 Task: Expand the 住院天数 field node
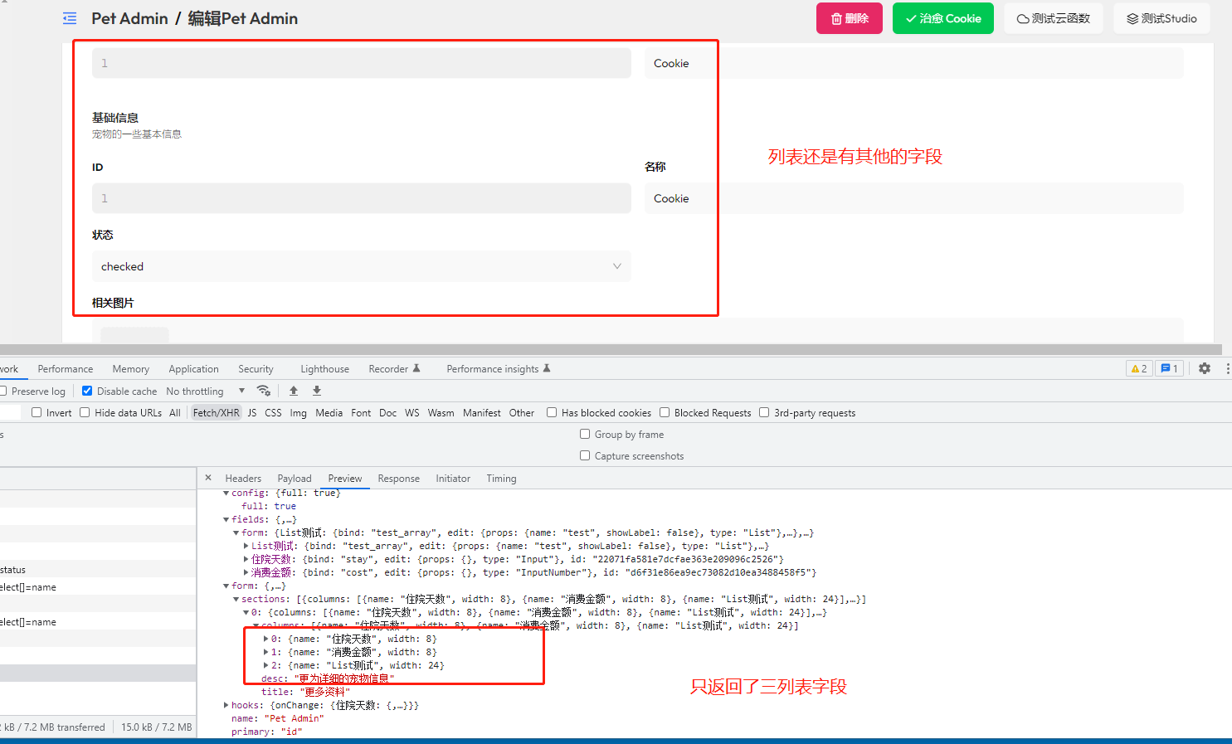pos(246,559)
